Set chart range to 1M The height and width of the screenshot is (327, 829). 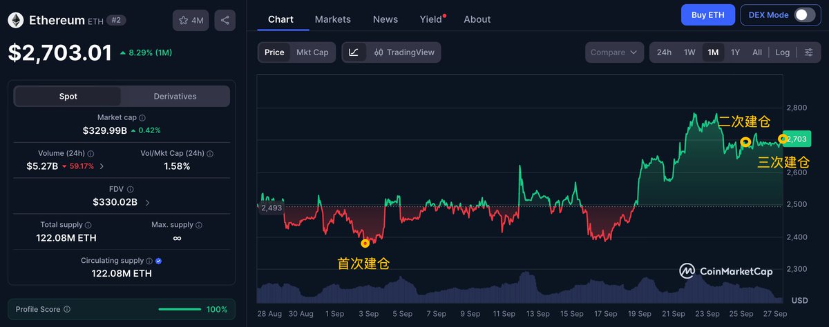[x=713, y=52]
